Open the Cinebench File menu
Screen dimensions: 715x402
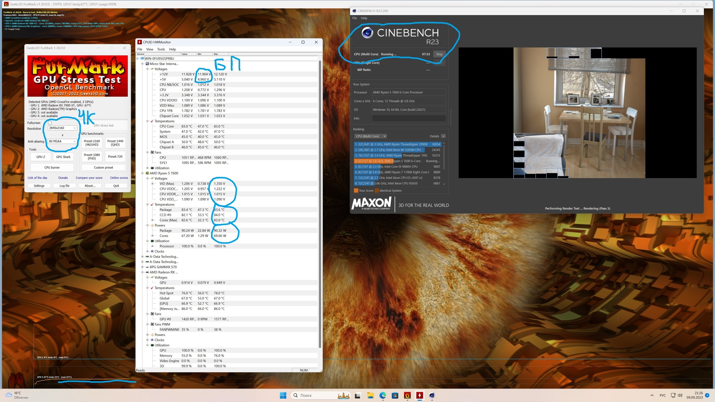pyautogui.click(x=354, y=18)
